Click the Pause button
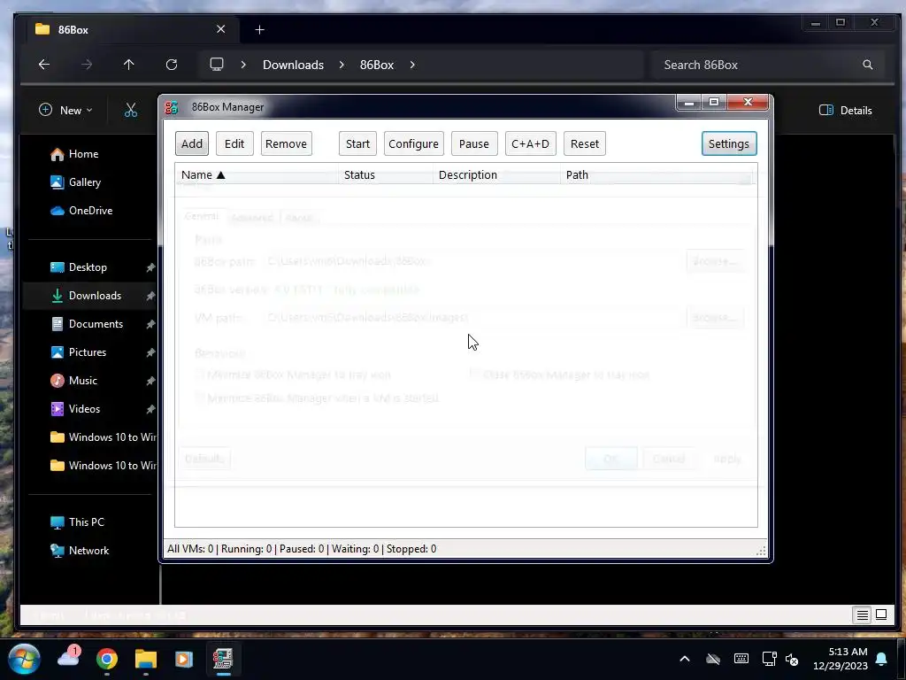This screenshot has height=680, width=906. 474,143
